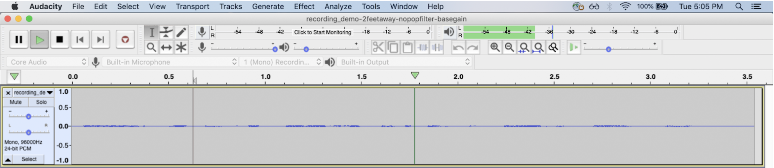This screenshot has width=774, height=168.
Task: Open the Built-in Microphone device dropdown
Action: (x=170, y=62)
